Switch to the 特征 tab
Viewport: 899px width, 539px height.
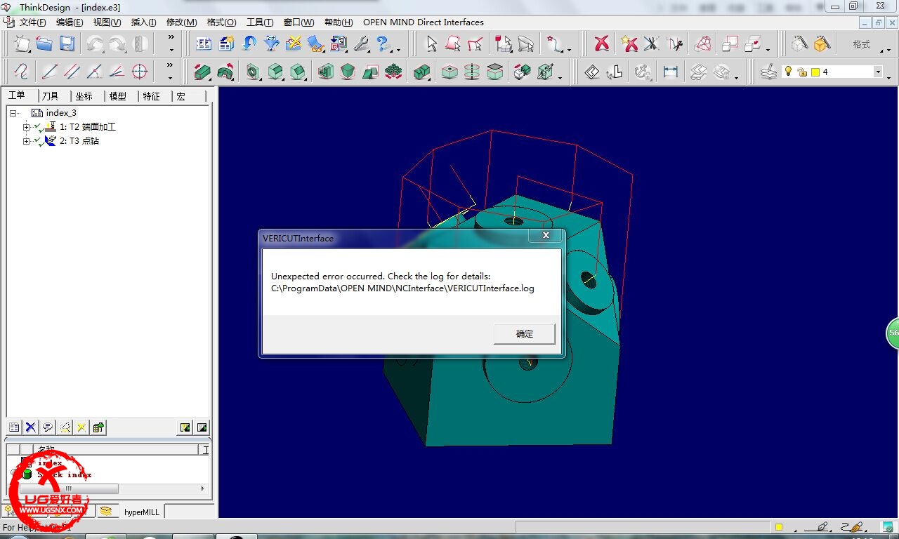[x=152, y=96]
